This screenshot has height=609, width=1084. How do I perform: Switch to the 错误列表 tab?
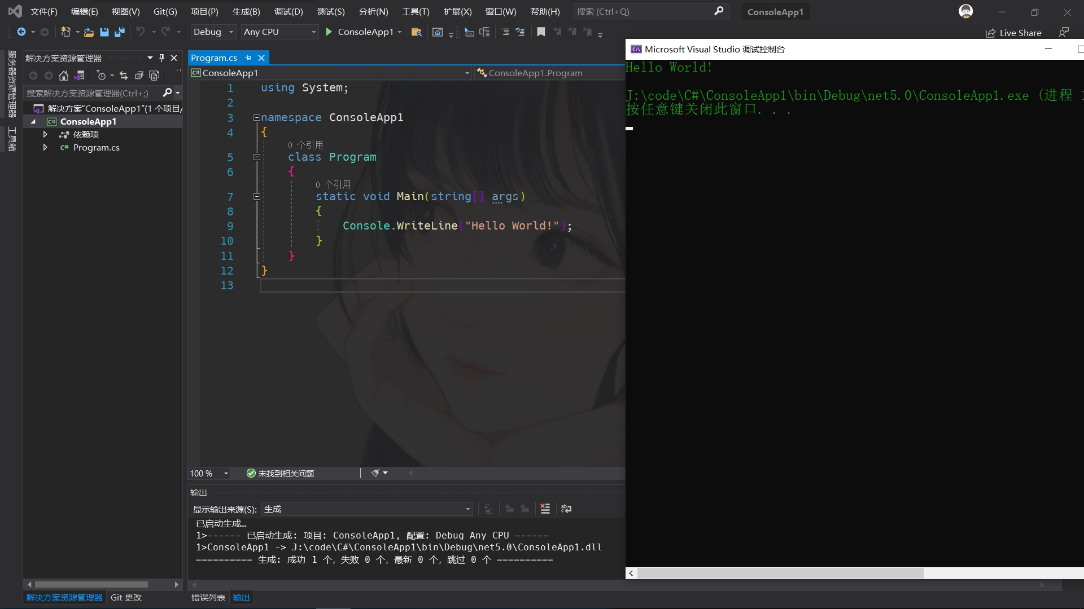click(x=208, y=597)
